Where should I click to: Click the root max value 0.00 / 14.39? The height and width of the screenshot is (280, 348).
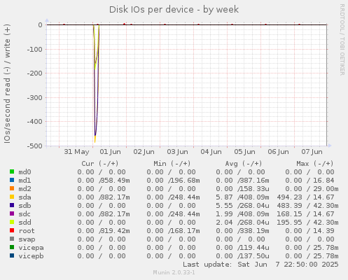tap(309, 231)
